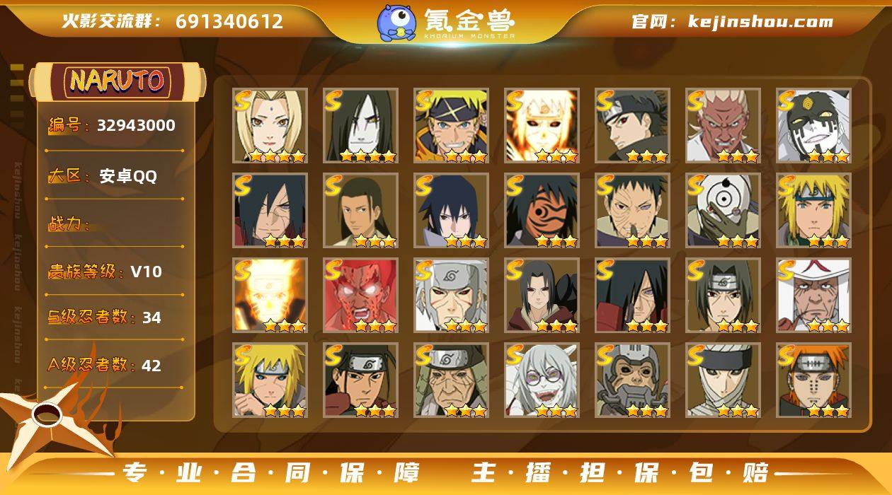Click the orange-haired Pain portrait

[814, 380]
